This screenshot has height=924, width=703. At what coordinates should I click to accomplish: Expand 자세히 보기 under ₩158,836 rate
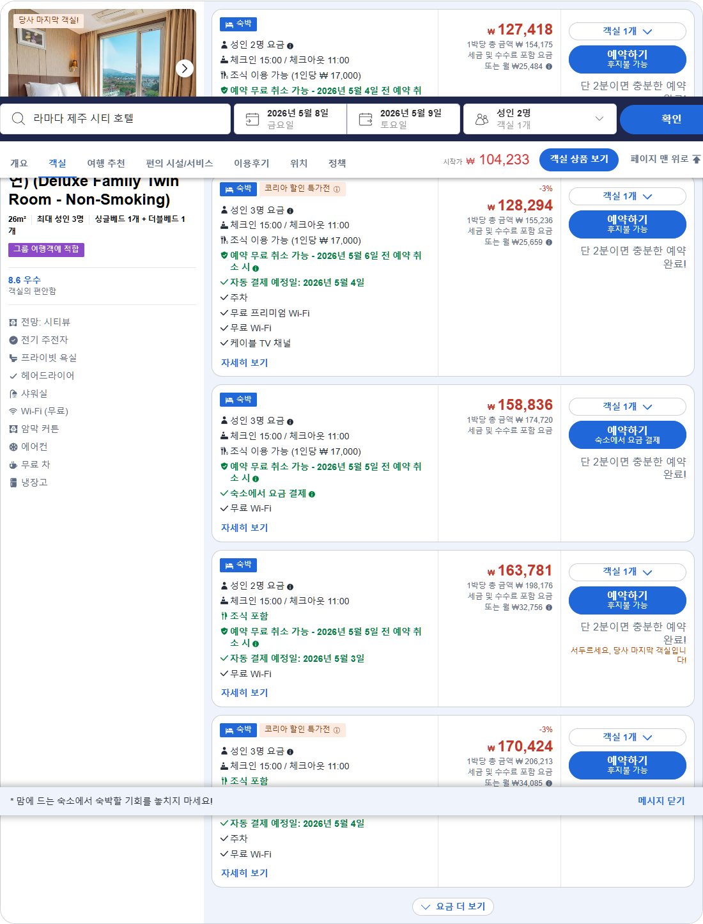tap(245, 528)
